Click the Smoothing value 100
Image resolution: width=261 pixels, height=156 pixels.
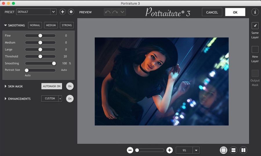pyautogui.click(x=65, y=63)
